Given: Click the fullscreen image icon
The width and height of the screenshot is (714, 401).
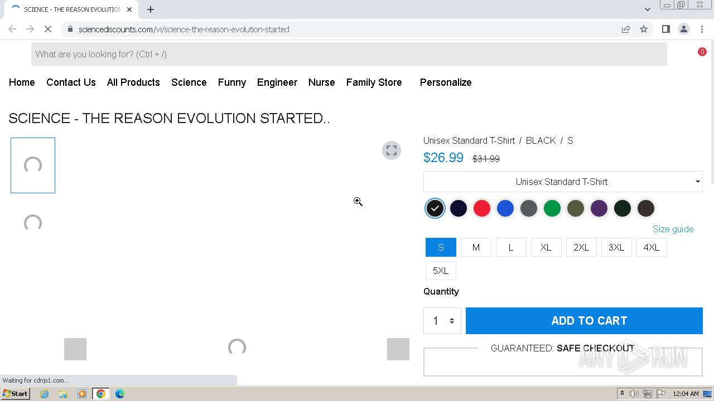Looking at the screenshot, I should [x=392, y=150].
